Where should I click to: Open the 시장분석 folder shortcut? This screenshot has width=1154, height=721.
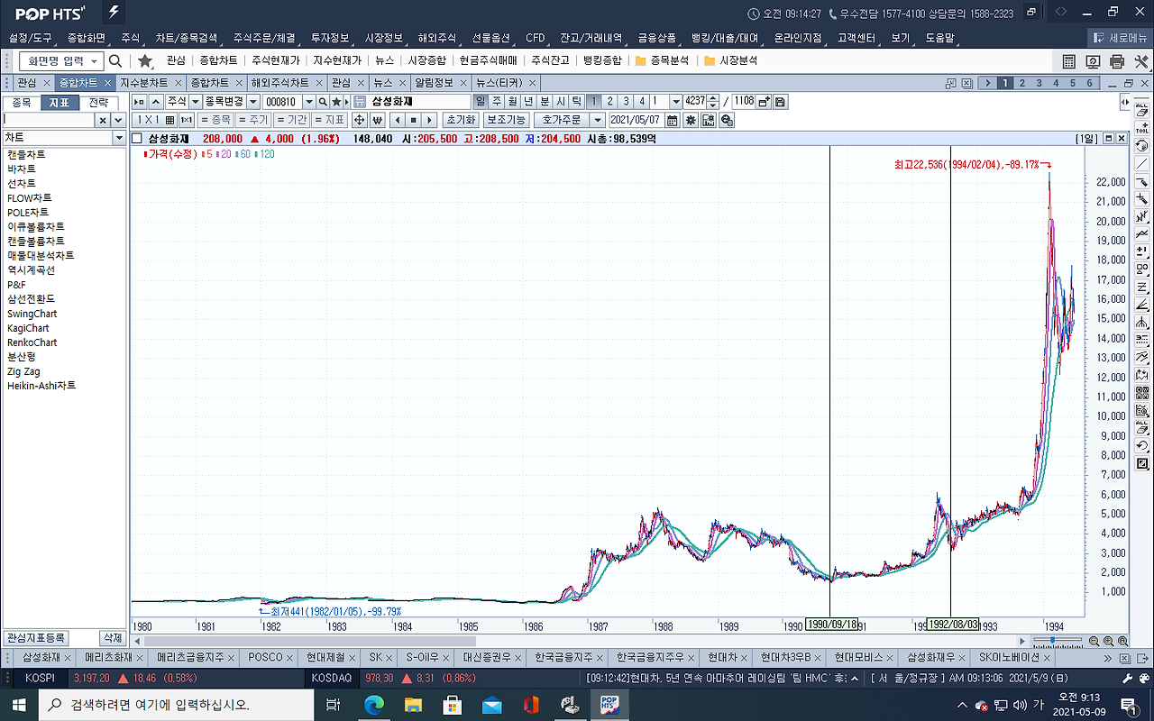731,61
